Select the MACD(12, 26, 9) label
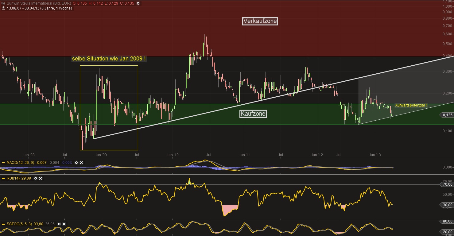 [21, 163]
